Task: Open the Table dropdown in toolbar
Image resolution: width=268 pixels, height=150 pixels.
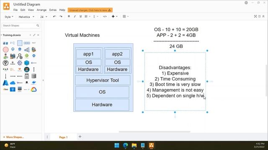Action: coord(126,16)
